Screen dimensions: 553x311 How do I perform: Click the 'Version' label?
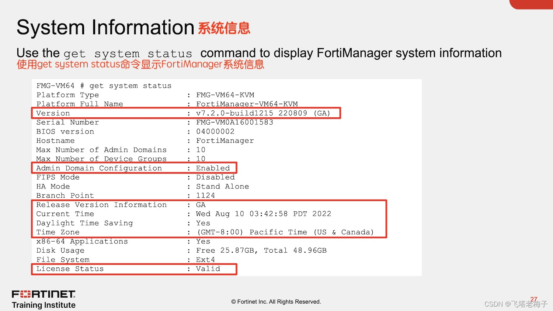tap(53, 113)
